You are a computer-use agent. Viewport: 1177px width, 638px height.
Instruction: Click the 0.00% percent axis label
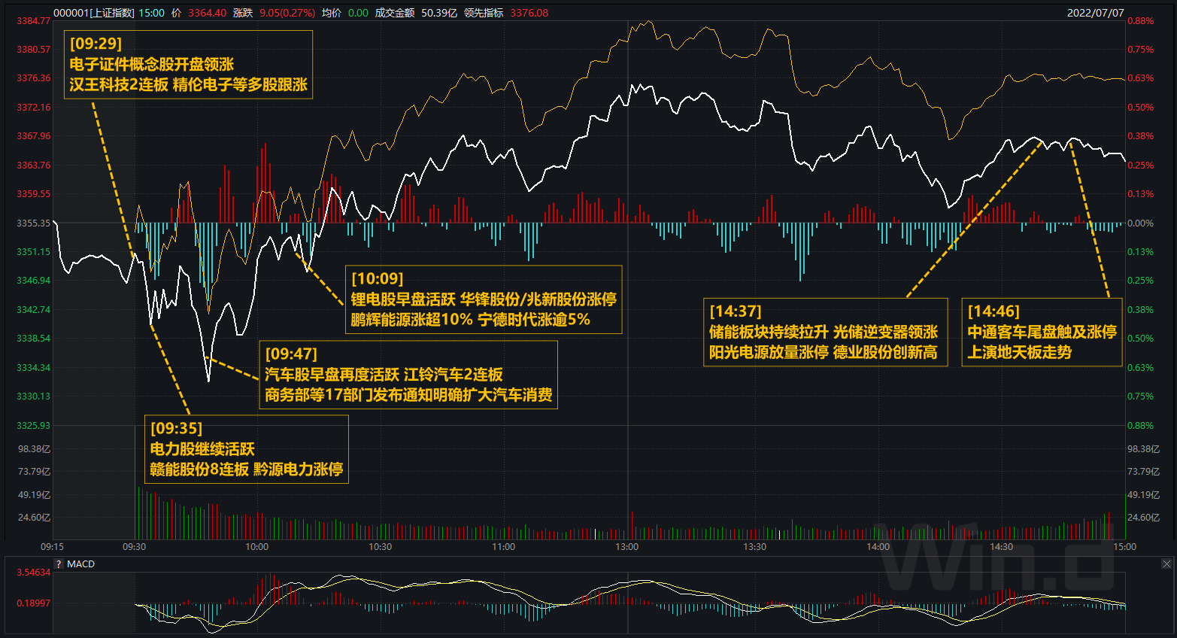pos(1140,223)
